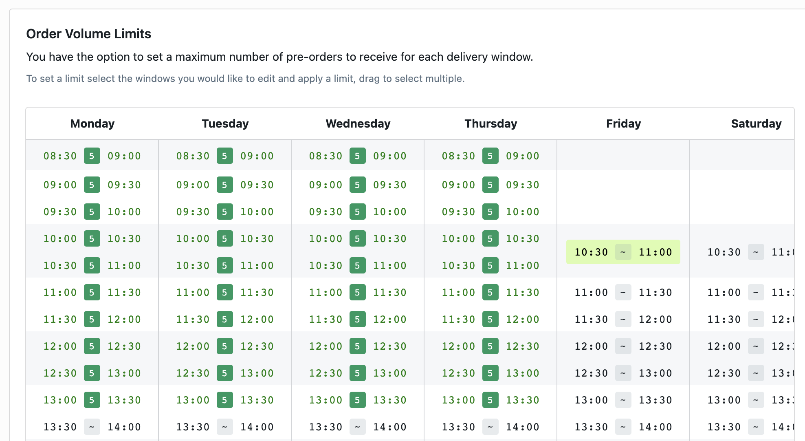Select Tuesday 09:00 to 09:30 window

225,185
